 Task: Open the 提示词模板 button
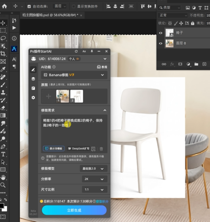coord(54,149)
